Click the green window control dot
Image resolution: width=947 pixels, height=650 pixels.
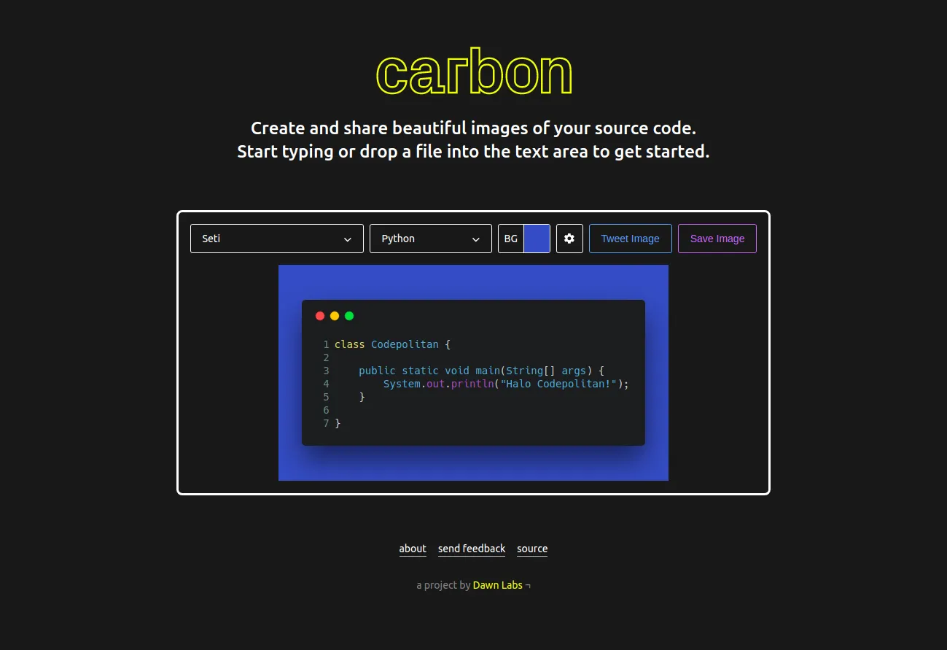(x=349, y=316)
